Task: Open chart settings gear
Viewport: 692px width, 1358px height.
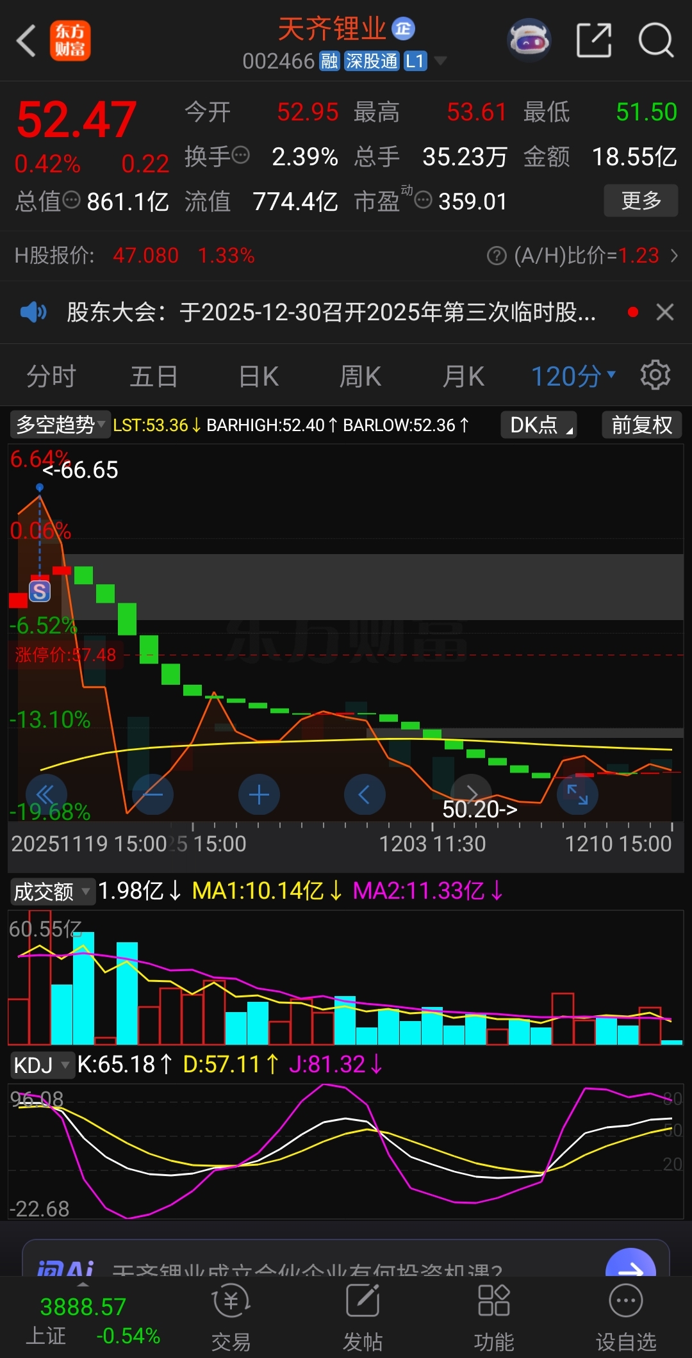Action: [655, 375]
